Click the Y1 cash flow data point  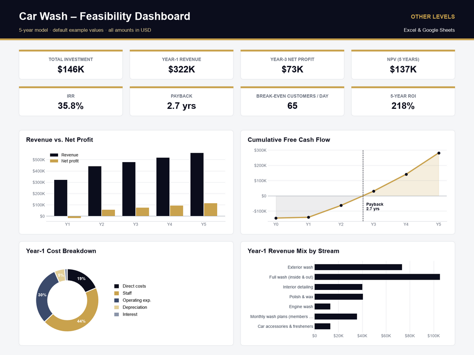pyautogui.click(x=308, y=217)
